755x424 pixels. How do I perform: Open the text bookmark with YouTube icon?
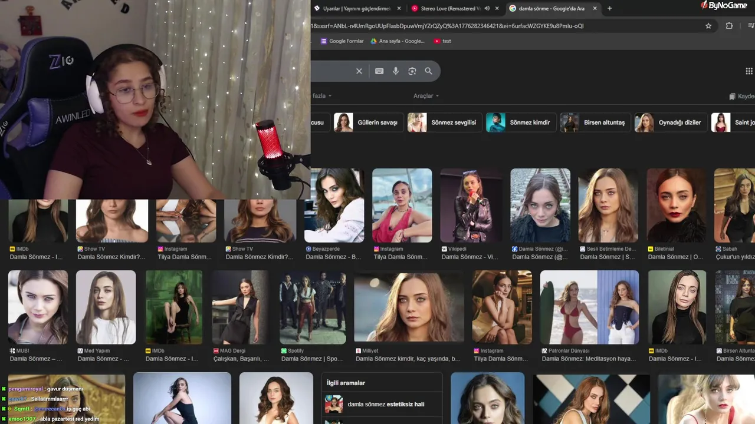pos(442,41)
